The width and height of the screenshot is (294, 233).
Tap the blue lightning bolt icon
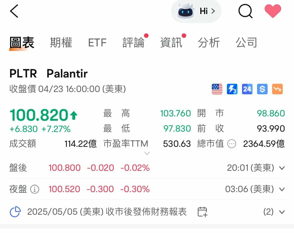tap(232, 89)
